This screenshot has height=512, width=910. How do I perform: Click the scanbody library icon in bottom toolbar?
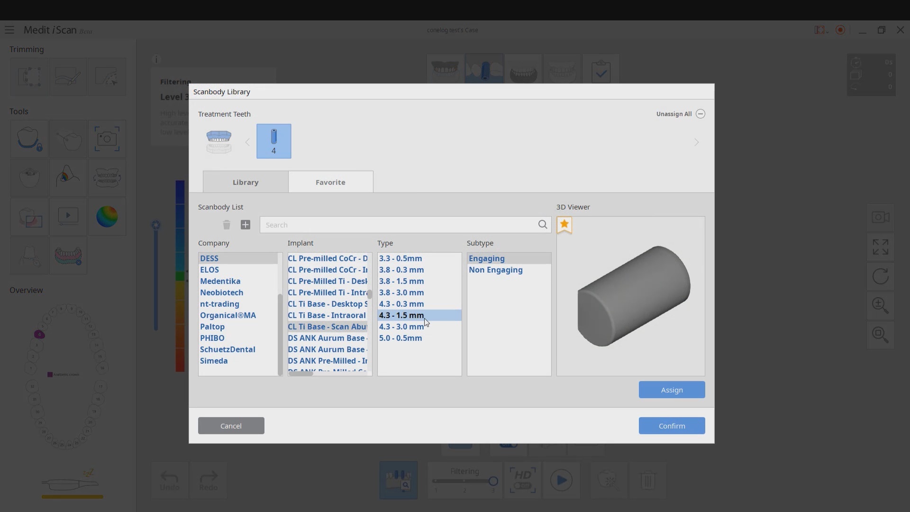(x=399, y=480)
